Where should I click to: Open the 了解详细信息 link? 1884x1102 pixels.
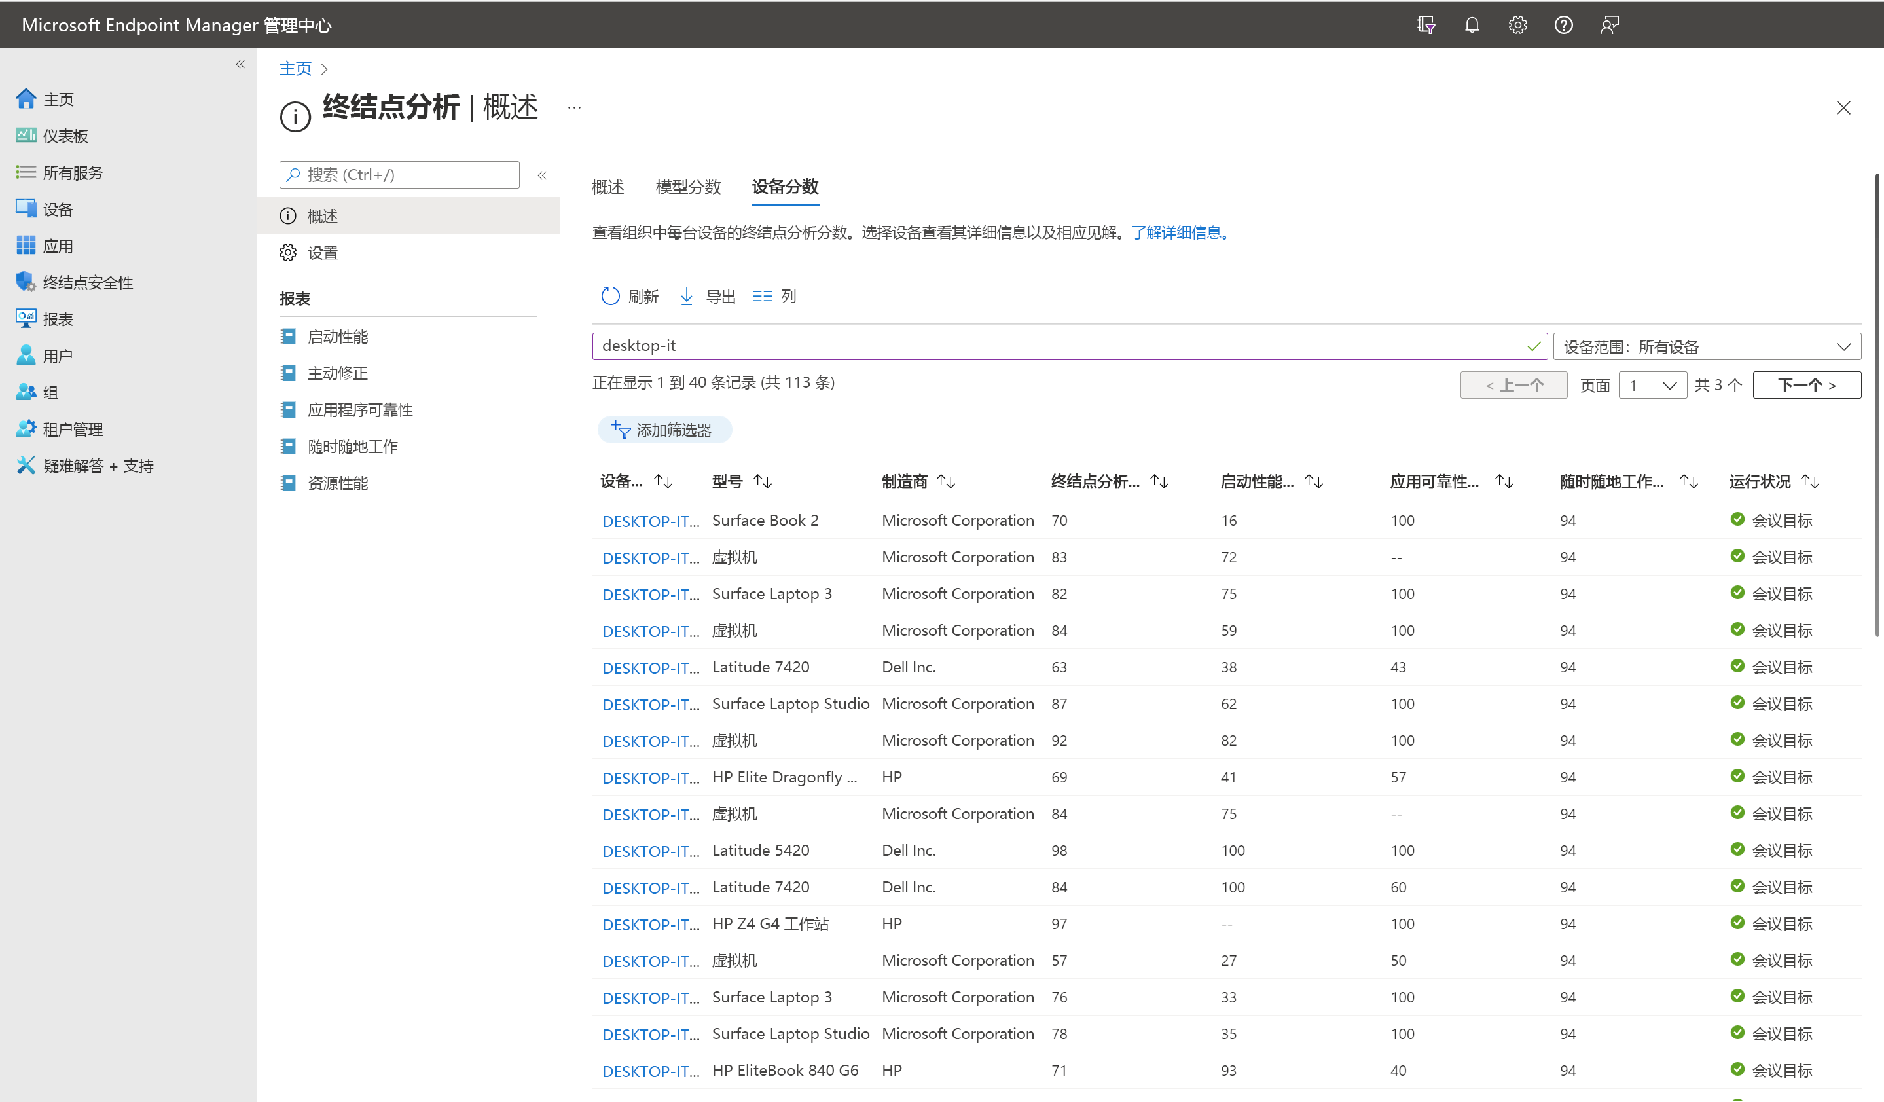[x=1179, y=232]
